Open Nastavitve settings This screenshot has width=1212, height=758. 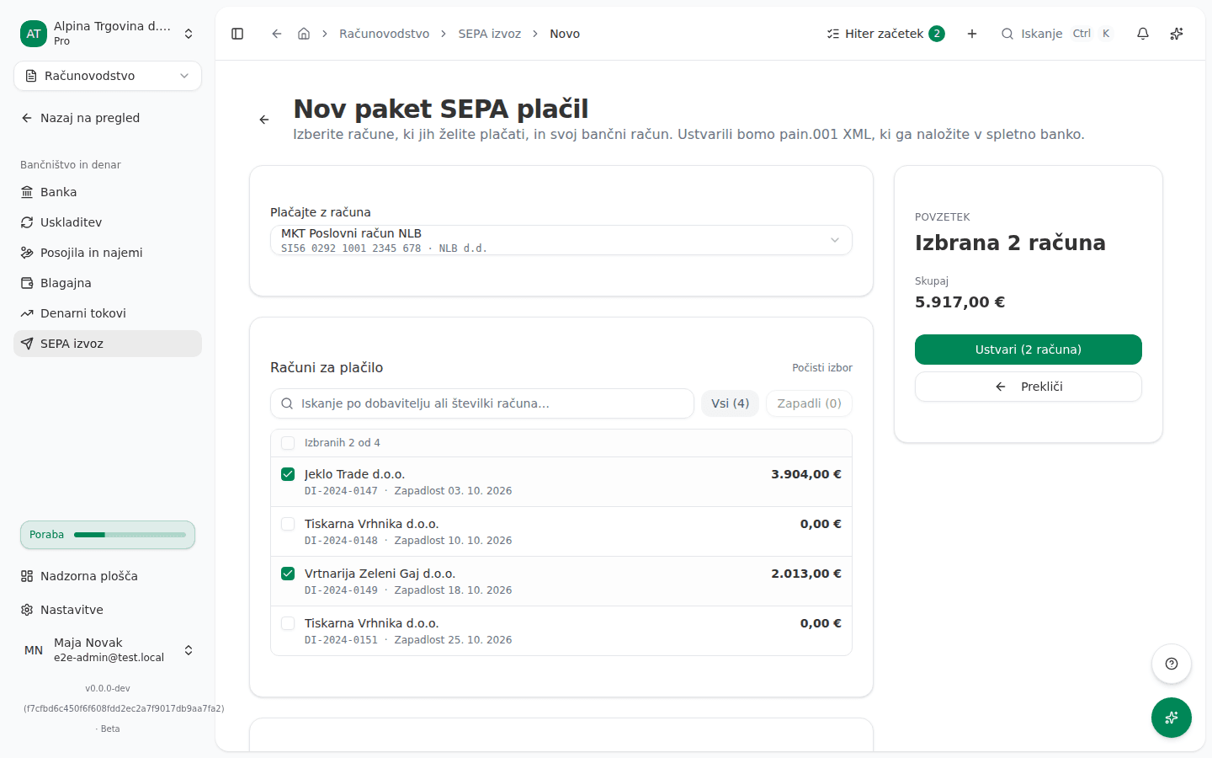coord(108,610)
